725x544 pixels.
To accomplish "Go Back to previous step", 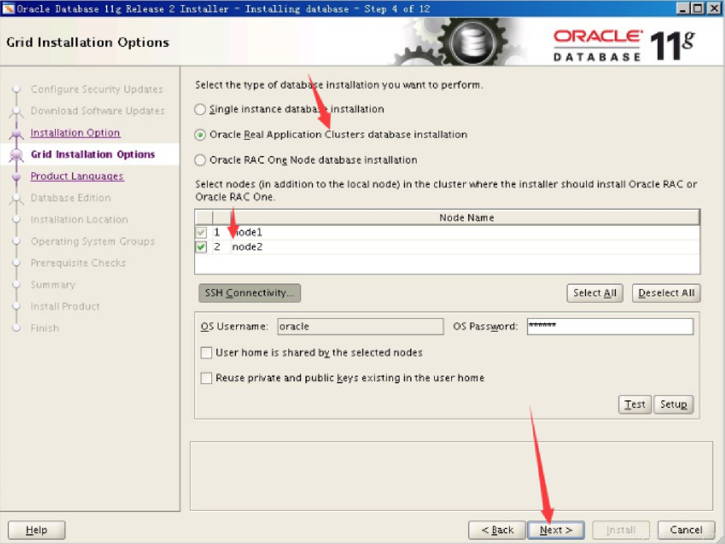I will pyautogui.click(x=497, y=530).
